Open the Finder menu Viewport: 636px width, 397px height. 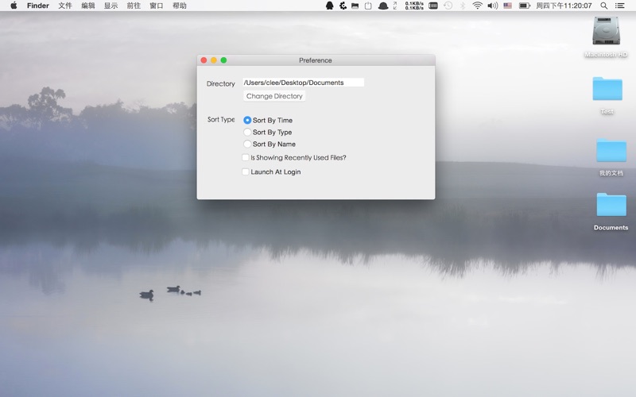37,6
